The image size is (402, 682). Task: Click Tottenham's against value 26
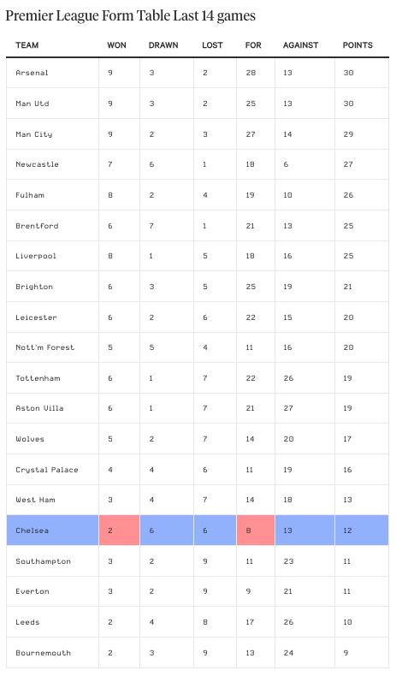click(288, 378)
